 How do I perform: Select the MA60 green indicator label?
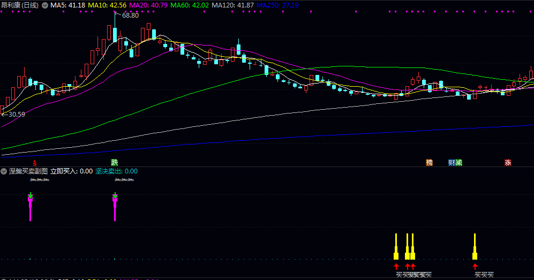pyautogui.click(x=190, y=5)
